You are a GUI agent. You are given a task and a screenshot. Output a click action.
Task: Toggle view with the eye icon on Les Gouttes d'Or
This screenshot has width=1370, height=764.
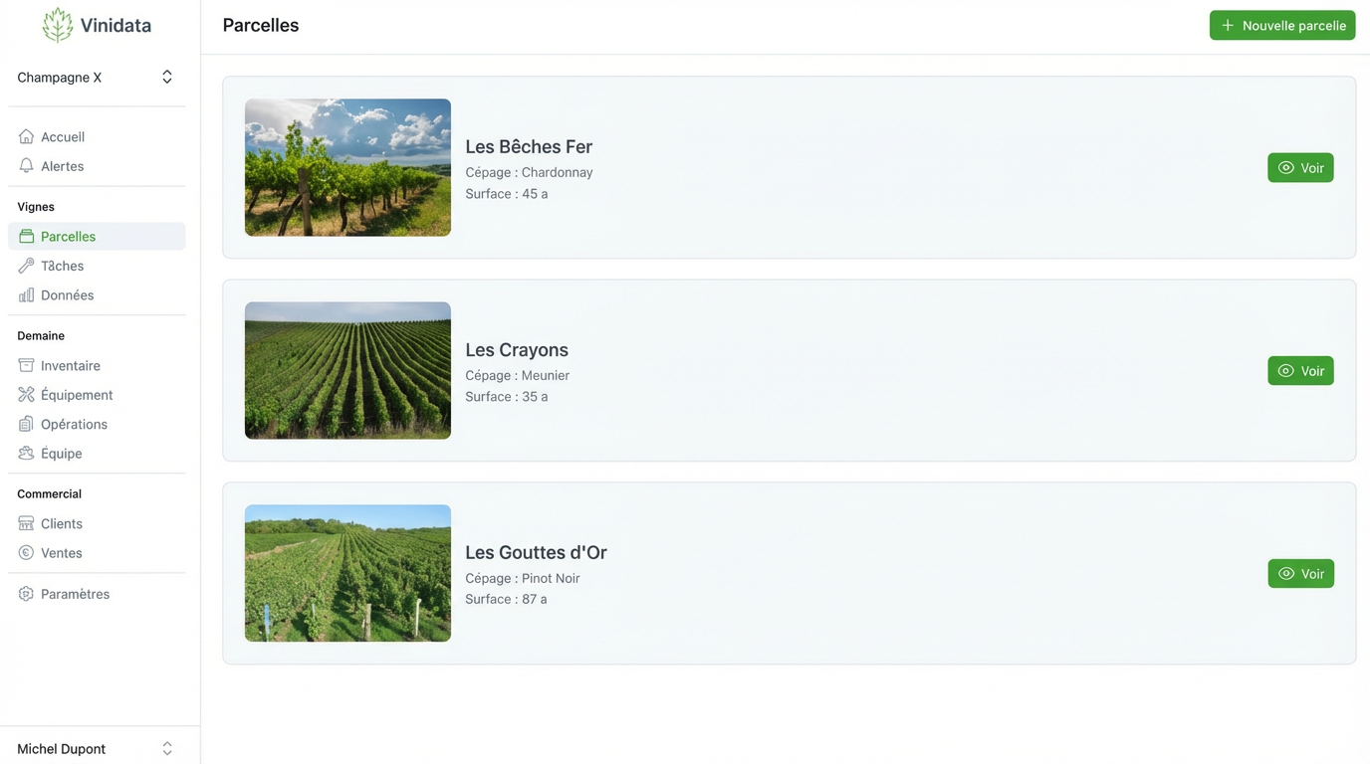pos(1284,573)
